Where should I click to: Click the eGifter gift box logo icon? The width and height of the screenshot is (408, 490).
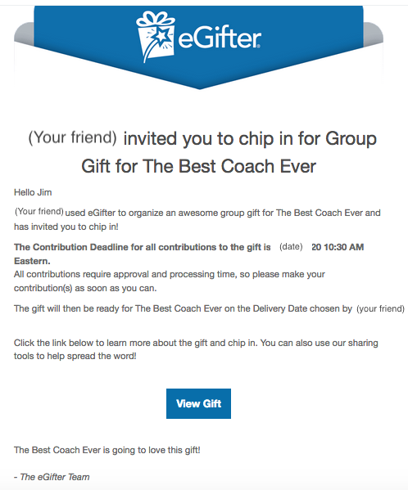[156, 37]
